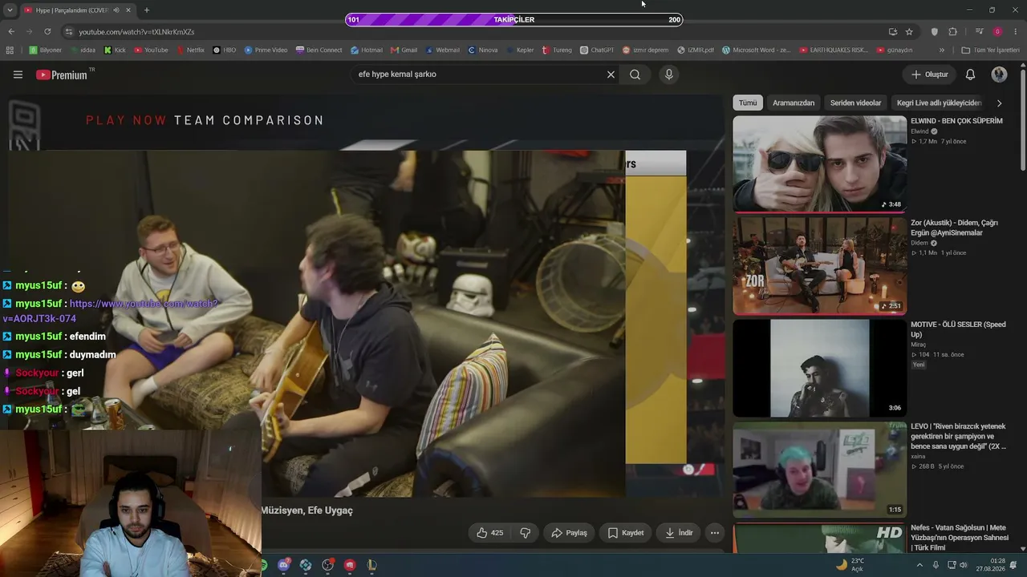Download the video with İndir
Viewport: 1027px width, 577px height.
click(x=679, y=533)
